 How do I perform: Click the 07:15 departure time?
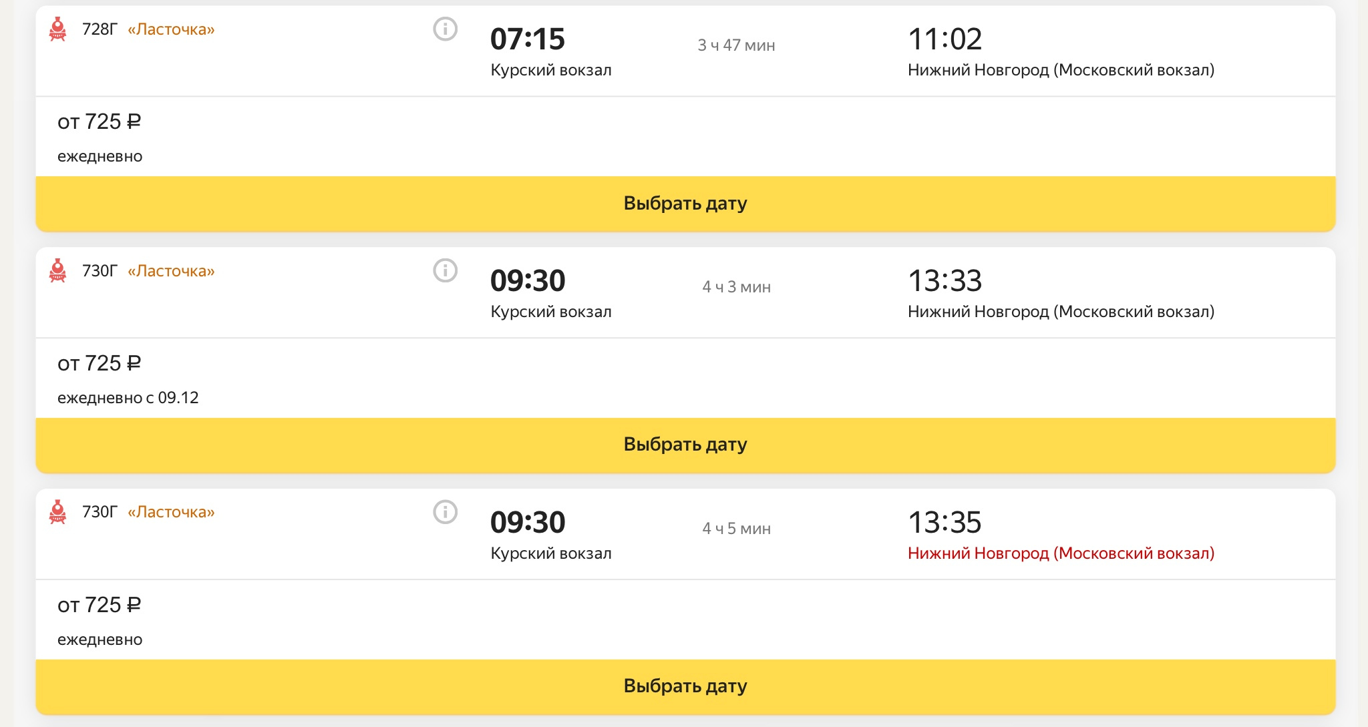(x=528, y=39)
